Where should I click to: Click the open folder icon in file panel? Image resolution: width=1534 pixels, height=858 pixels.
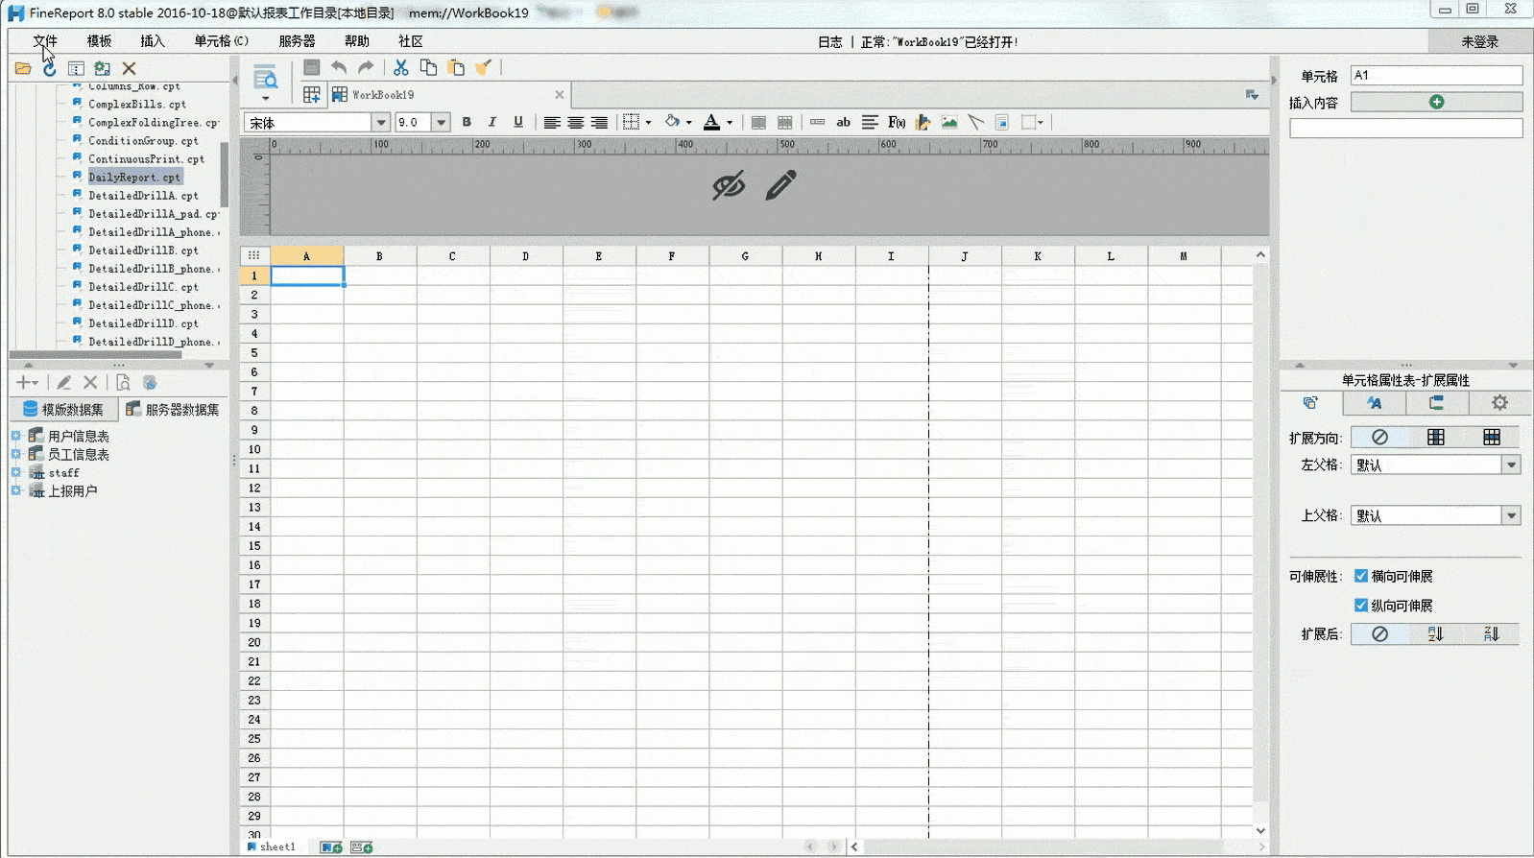(x=23, y=68)
